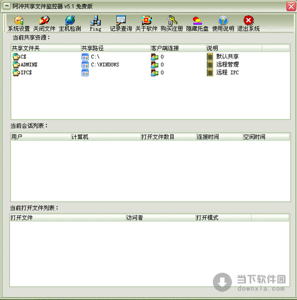Click path icon beside C:\
The image size is (297, 300).
85,57
